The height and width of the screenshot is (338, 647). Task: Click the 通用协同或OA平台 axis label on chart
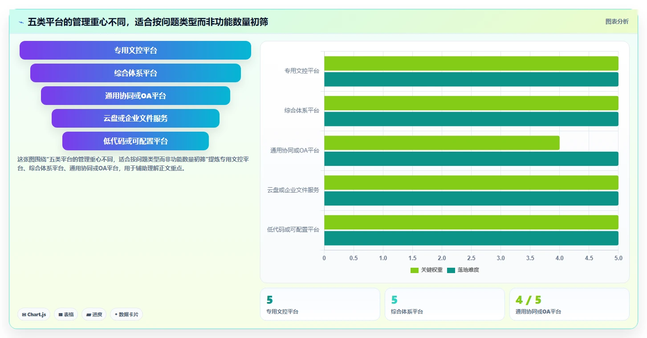point(294,150)
